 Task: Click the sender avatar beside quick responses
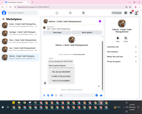(x=45, y=83)
